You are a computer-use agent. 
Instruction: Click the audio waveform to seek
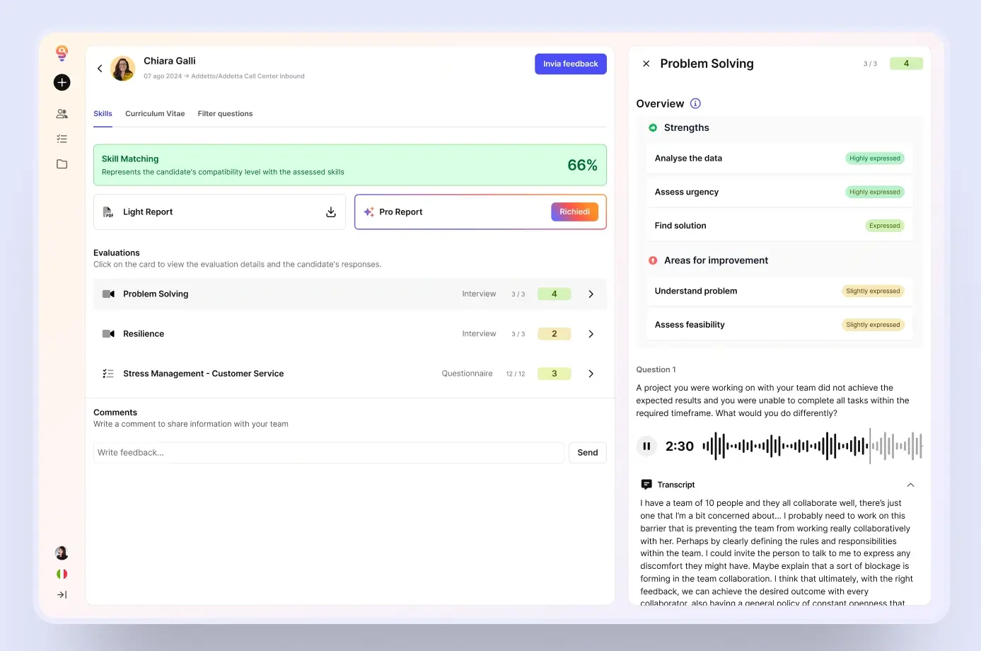(x=806, y=446)
